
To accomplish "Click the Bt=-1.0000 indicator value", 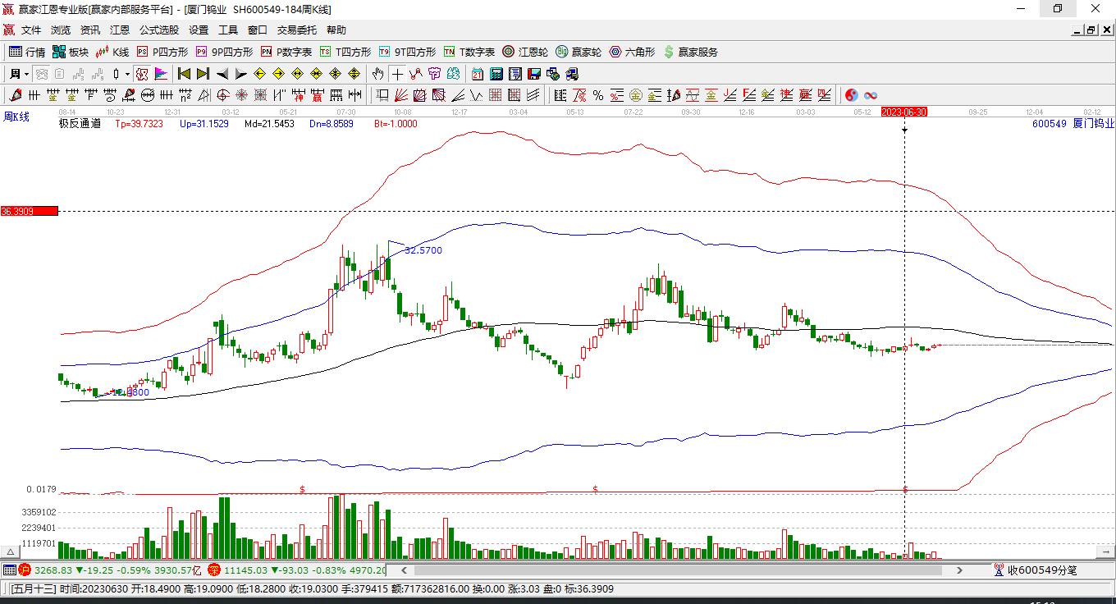I will pos(396,124).
